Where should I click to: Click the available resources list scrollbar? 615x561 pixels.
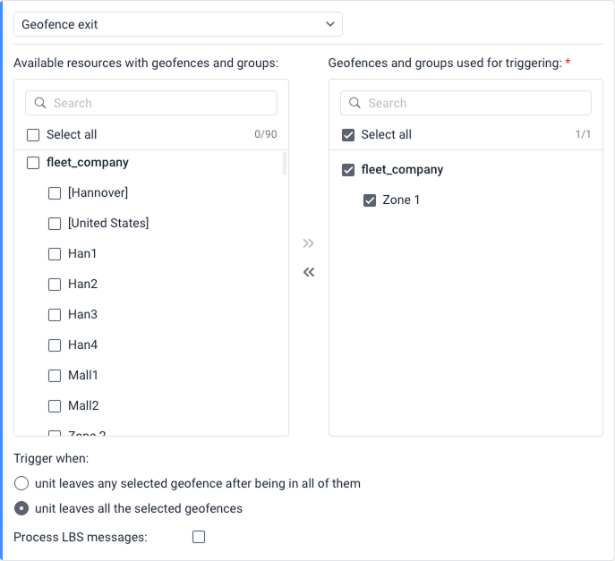pos(285,164)
